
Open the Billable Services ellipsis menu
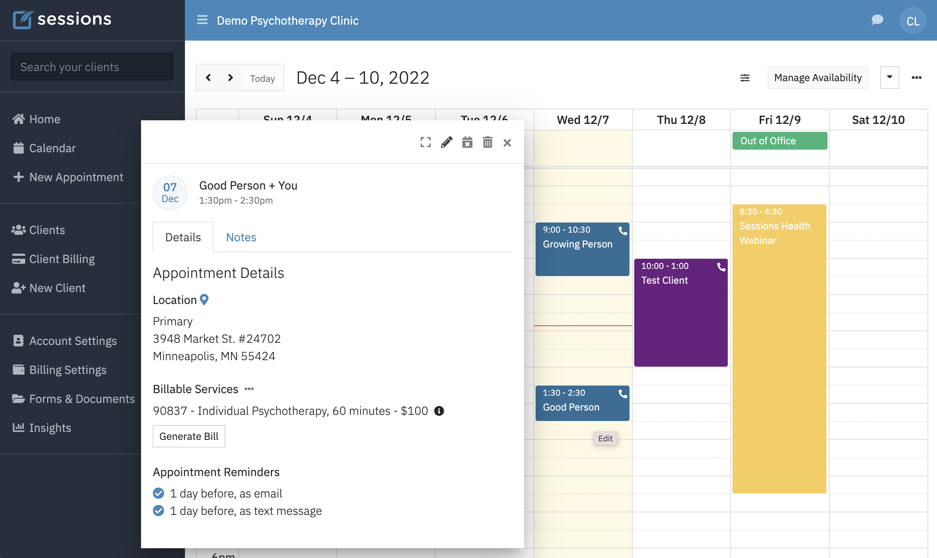[x=249, y=389]
